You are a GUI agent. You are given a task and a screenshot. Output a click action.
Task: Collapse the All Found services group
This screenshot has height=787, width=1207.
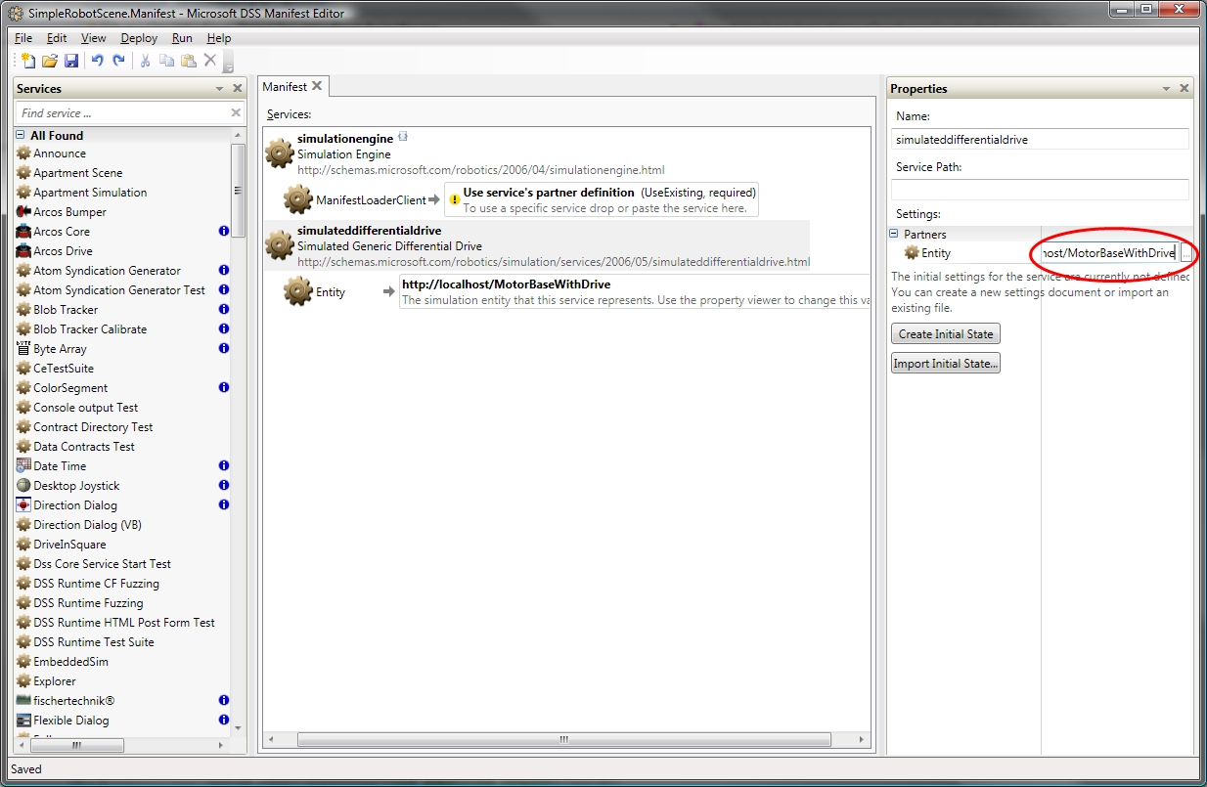pos(20,135)
